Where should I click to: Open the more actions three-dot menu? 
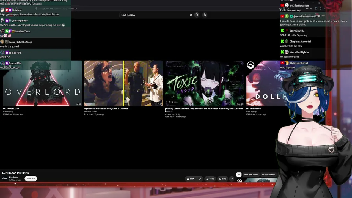(x=232, y=179)
